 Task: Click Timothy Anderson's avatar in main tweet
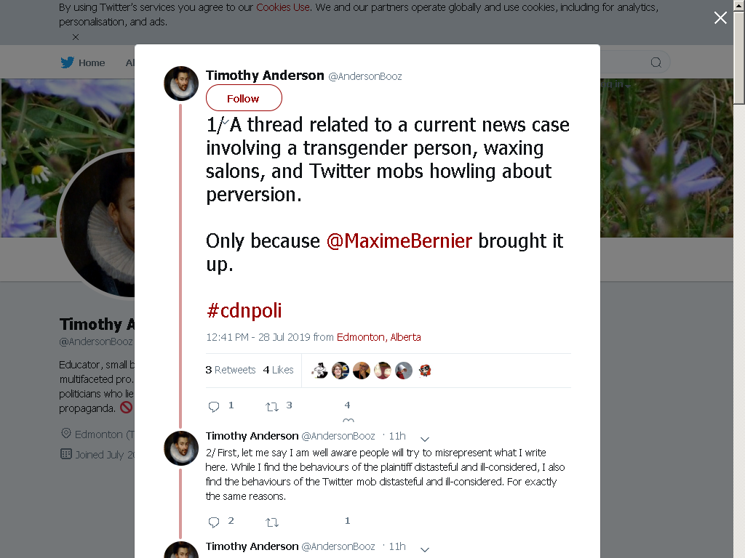click(181, 84)
